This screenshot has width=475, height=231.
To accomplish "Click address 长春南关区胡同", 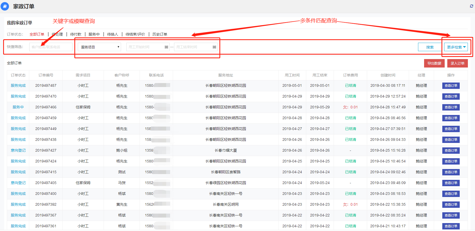I will [226, 204].
